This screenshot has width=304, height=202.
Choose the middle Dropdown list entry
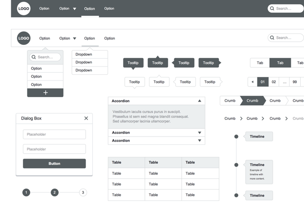tap(90, 62)
